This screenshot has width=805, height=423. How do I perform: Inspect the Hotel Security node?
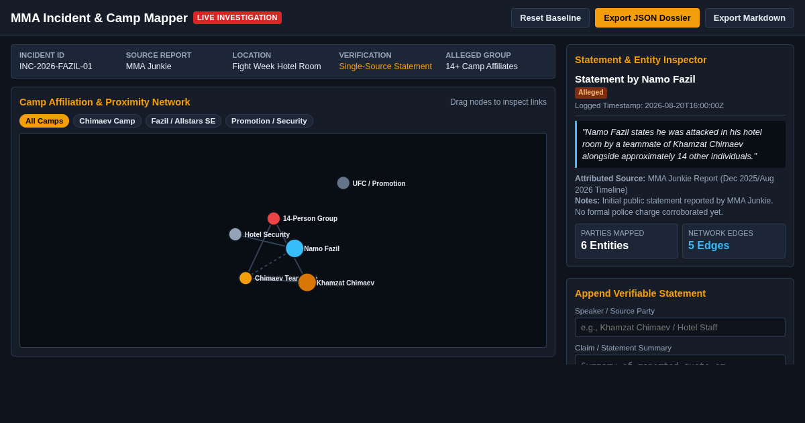235,234
